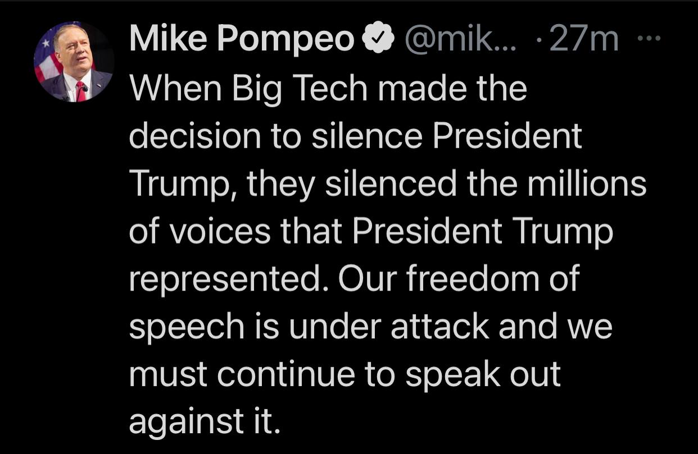
Task: Click text 'must continue to speak out'
Action: pyautogui.click(x=345, y=373)
